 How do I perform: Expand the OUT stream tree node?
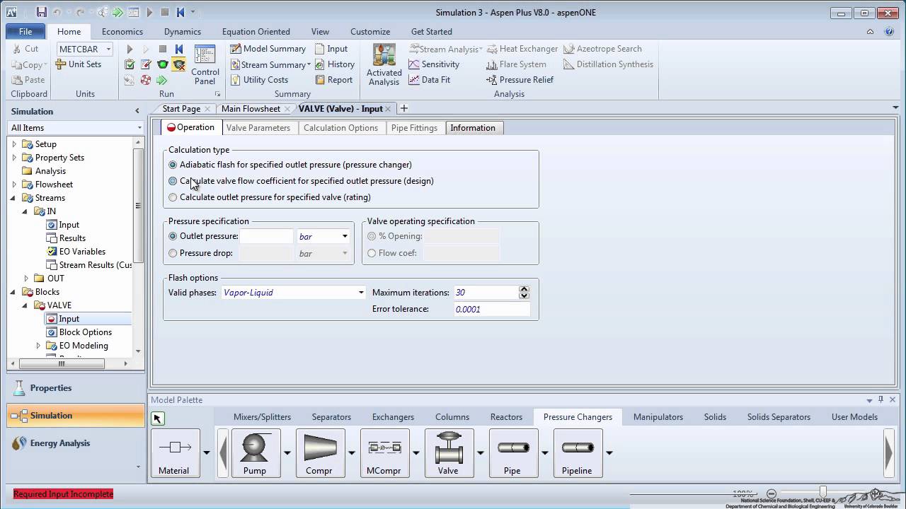(x=27, y=279)
